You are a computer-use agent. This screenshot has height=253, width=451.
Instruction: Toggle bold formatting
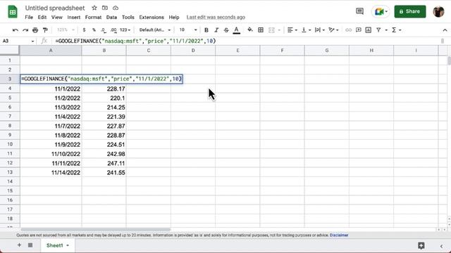coord(206,30)
